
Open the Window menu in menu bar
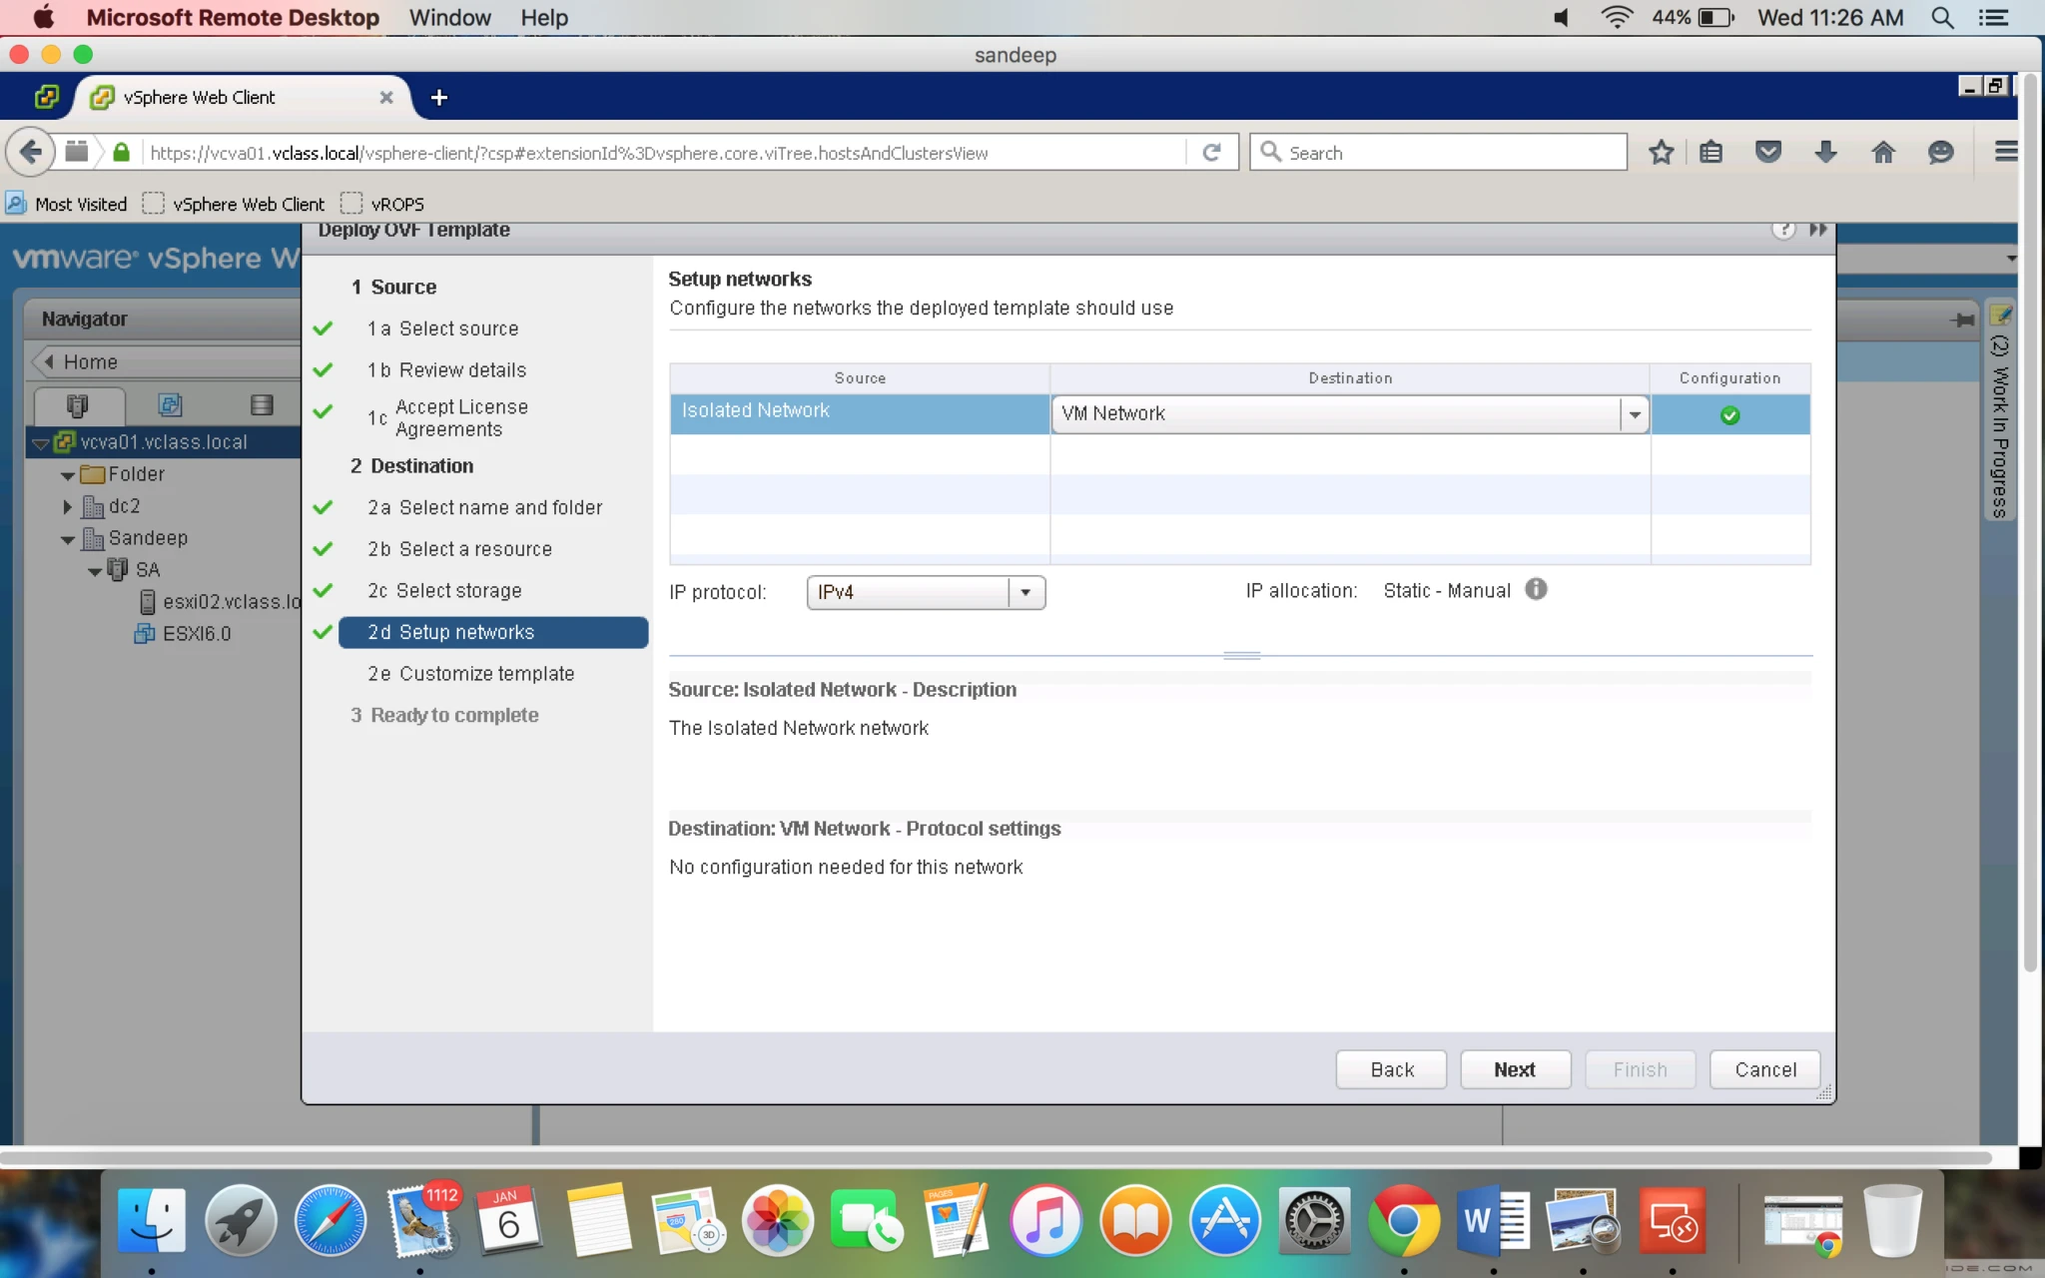coord(449,17)
